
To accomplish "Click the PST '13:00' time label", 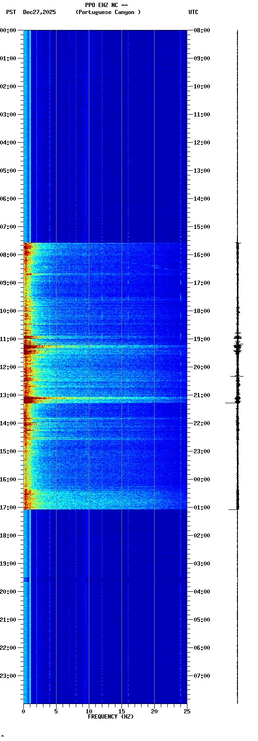I will [x=8, y=395].
